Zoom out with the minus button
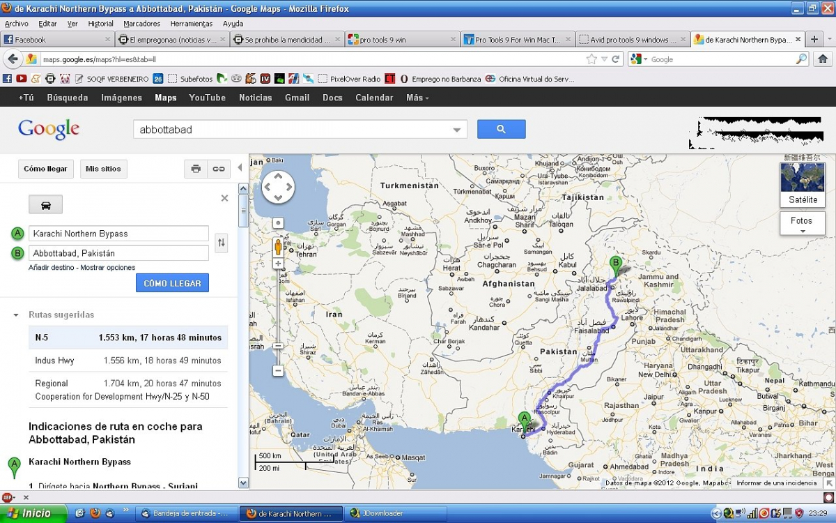This screenshot has width=836, height=523. click(x=278, y=371)
